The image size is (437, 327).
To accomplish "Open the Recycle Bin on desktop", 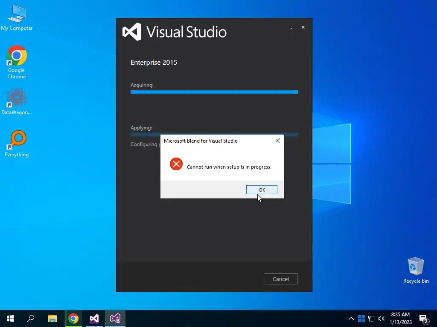I will click(x=416, y=270).
